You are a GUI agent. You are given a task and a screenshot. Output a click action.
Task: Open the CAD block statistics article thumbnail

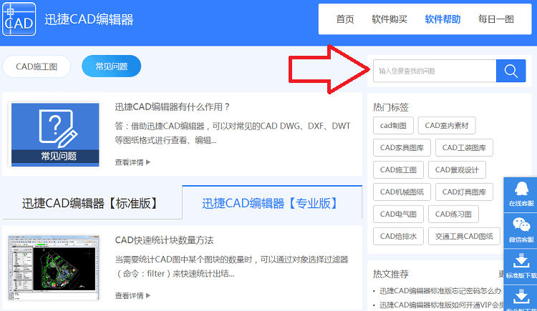pyautogui.click(x=54, y=267)
